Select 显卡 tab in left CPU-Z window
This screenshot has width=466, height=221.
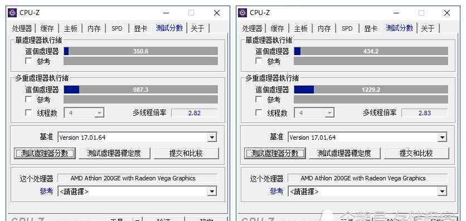pos(140,28)
